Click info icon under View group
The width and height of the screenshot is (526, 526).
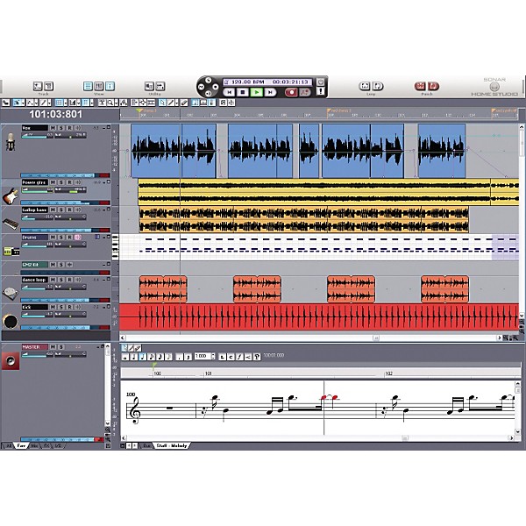pyautogui.click(x=110, y=86)
